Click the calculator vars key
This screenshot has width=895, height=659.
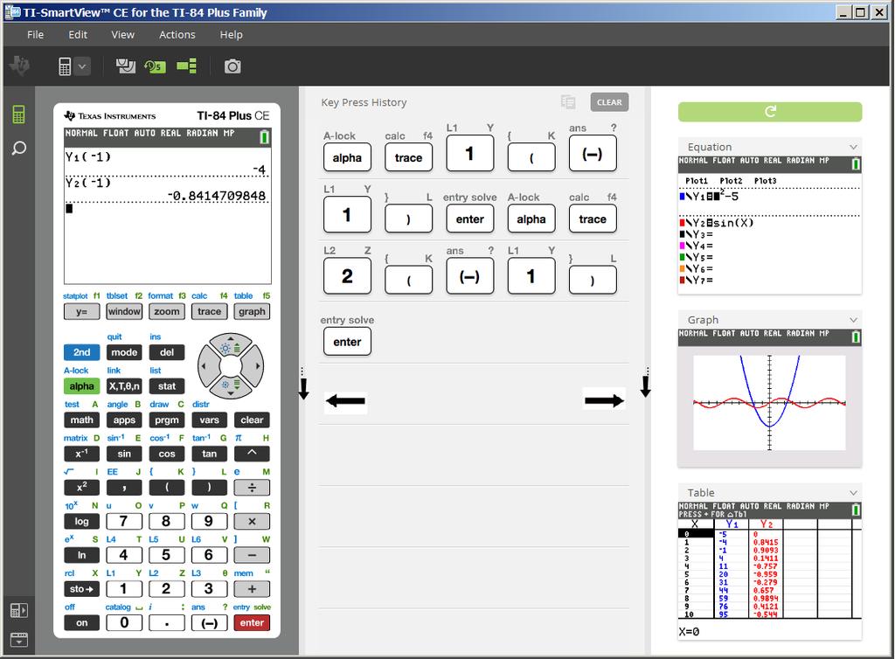click(x=209, y=420)
